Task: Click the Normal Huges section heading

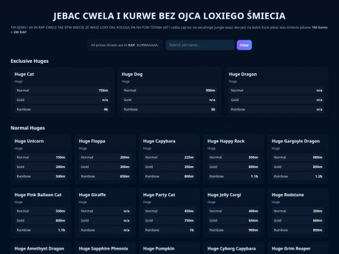Action: (28, 128)
